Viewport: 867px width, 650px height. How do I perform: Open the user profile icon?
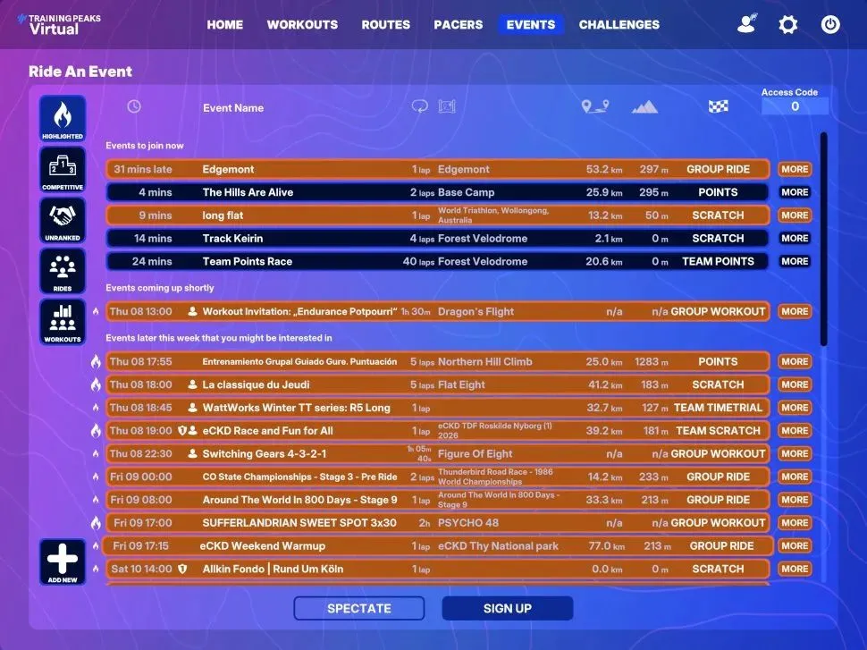tap(745, 25)
